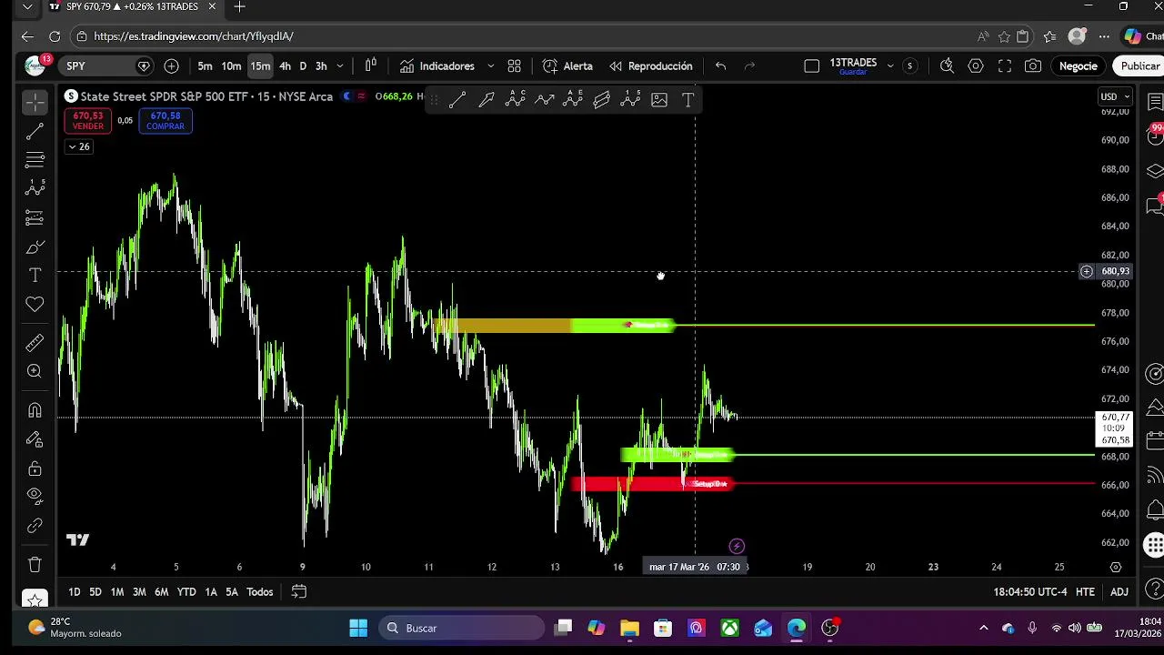Toggle HTE extended hours session
Viewport: 1164px width, 655px height.
tap(1085, 591)
